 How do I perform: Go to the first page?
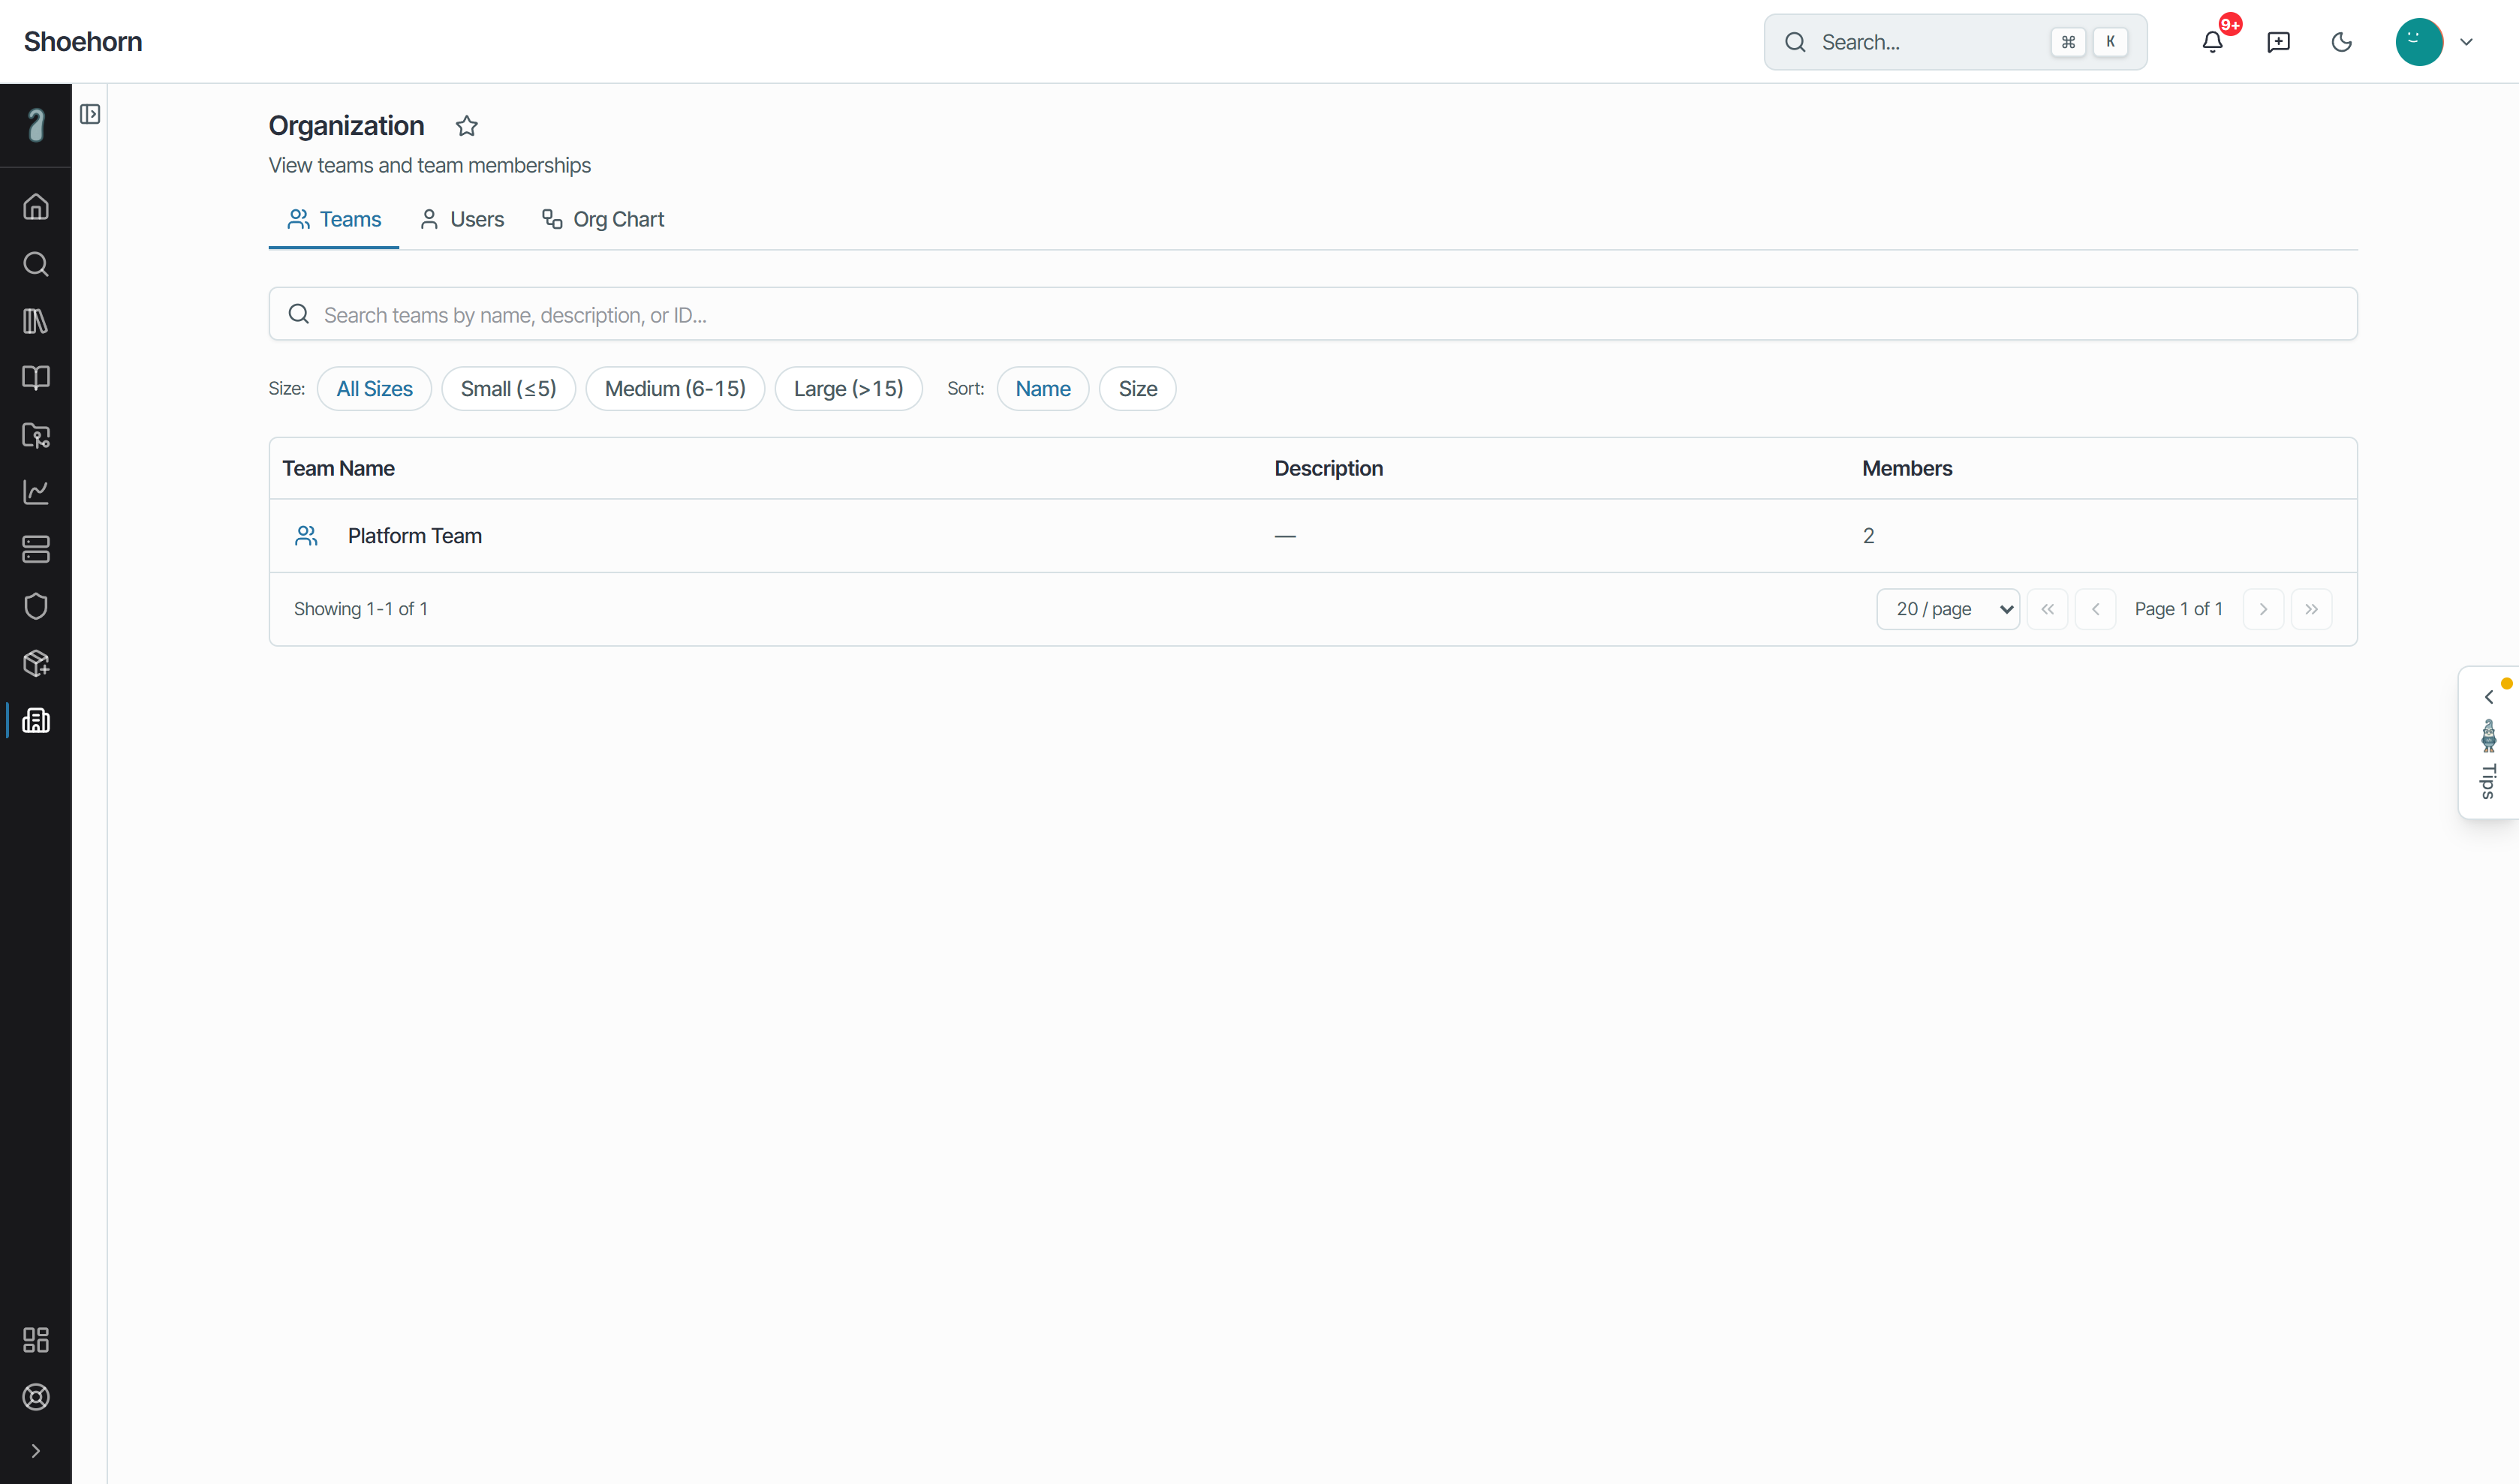point(2047,609)
